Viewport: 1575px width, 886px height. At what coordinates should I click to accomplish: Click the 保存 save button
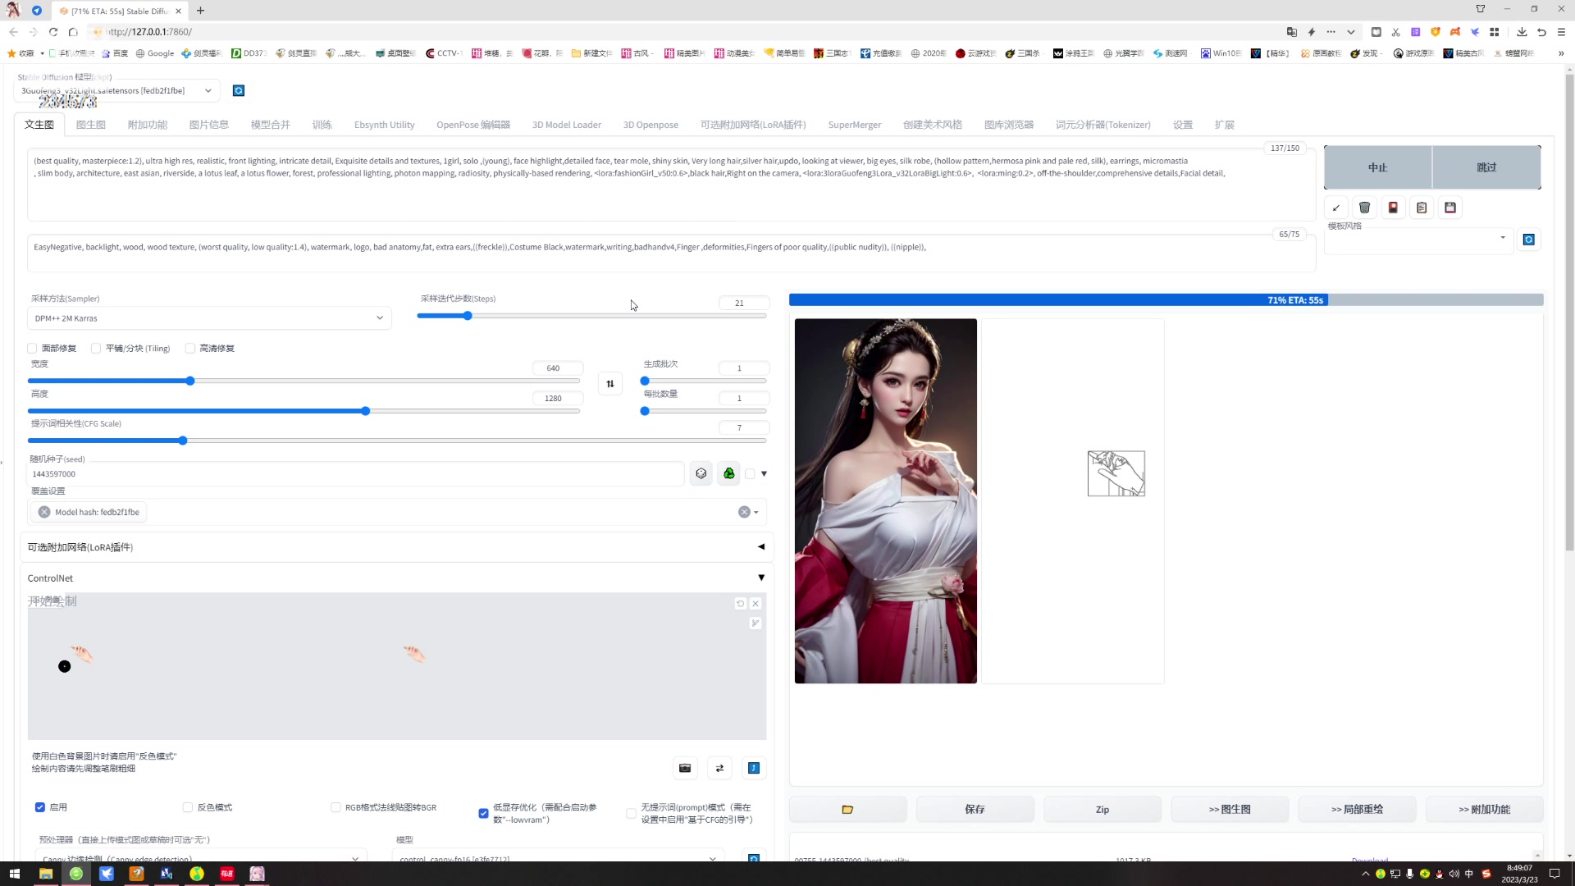(x=975, y=809)
